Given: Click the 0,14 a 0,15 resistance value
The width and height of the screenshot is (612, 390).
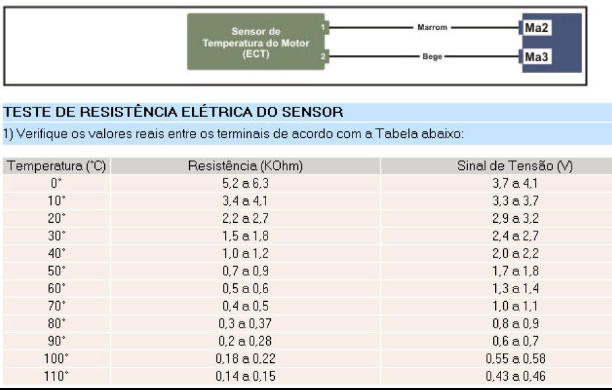Looking at the screenshot, I should tap(246, 376).
